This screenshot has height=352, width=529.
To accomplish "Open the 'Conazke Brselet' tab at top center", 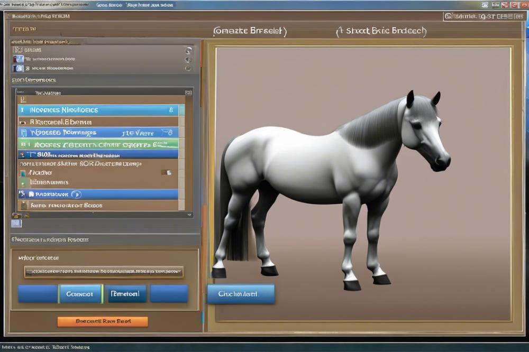I will pyautogui.click(x=250, y=31).
